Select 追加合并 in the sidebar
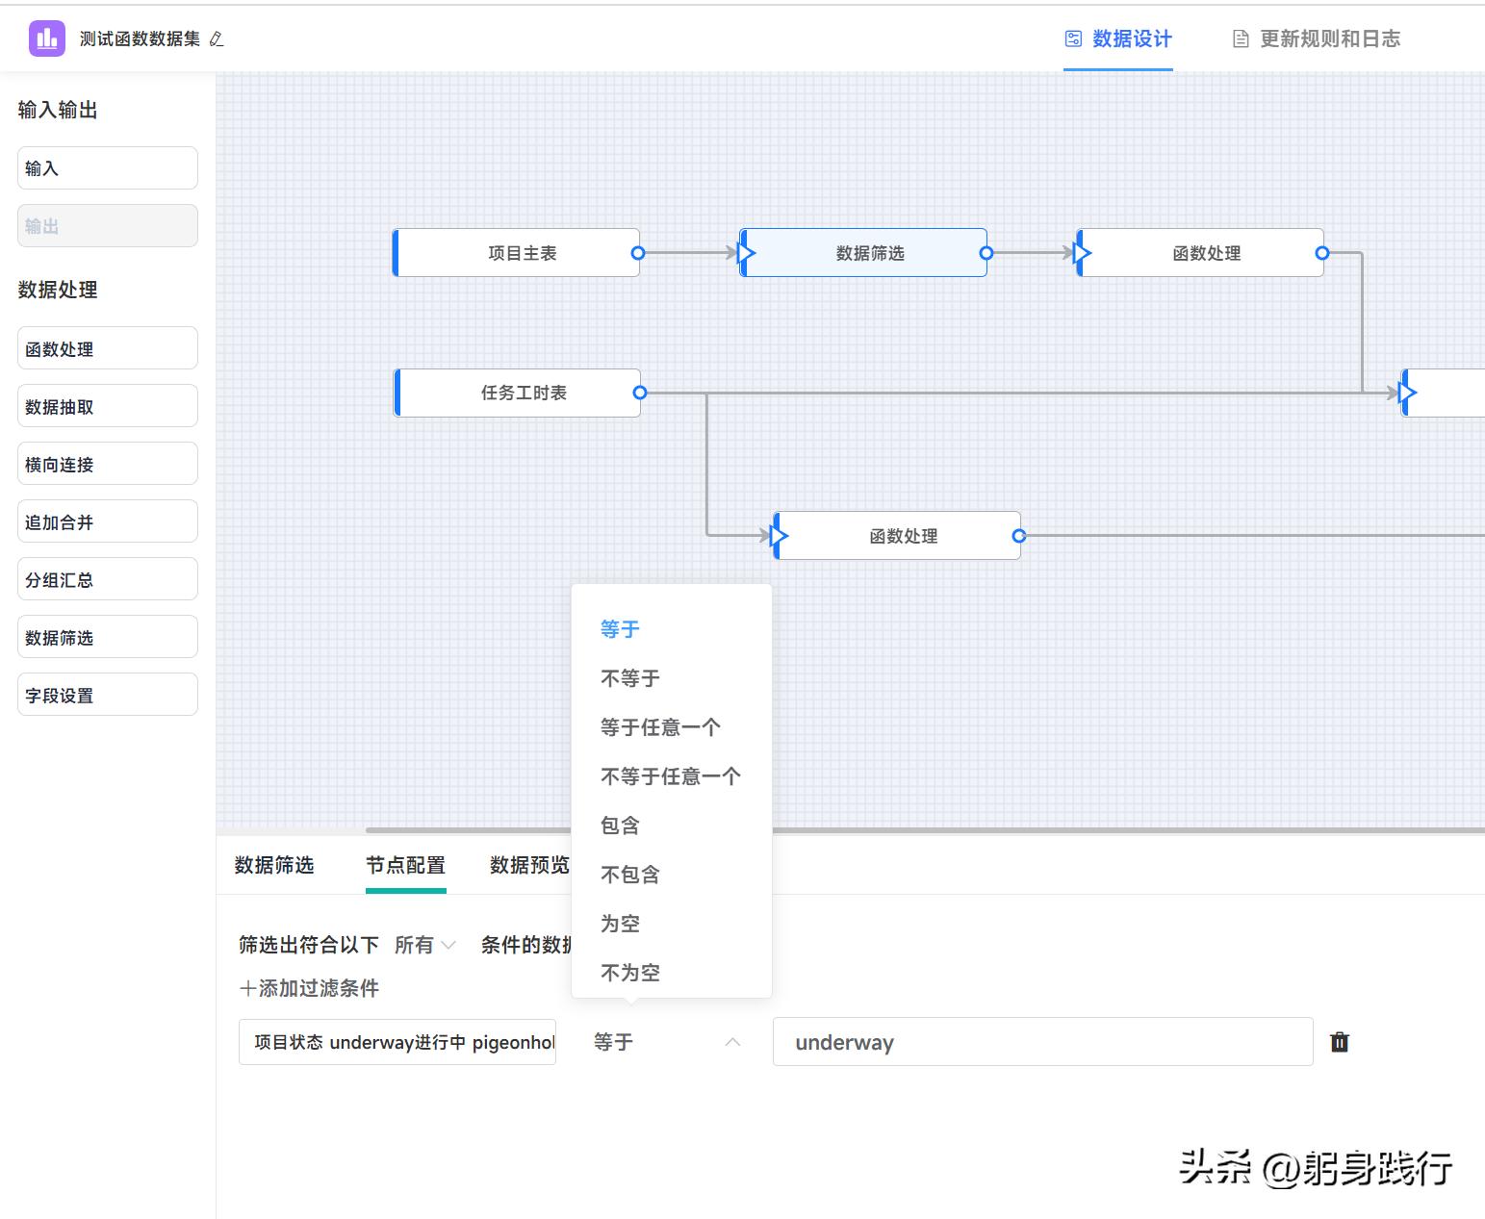The width and height of the screenshot is (1485, 1219). pos(108,521)
